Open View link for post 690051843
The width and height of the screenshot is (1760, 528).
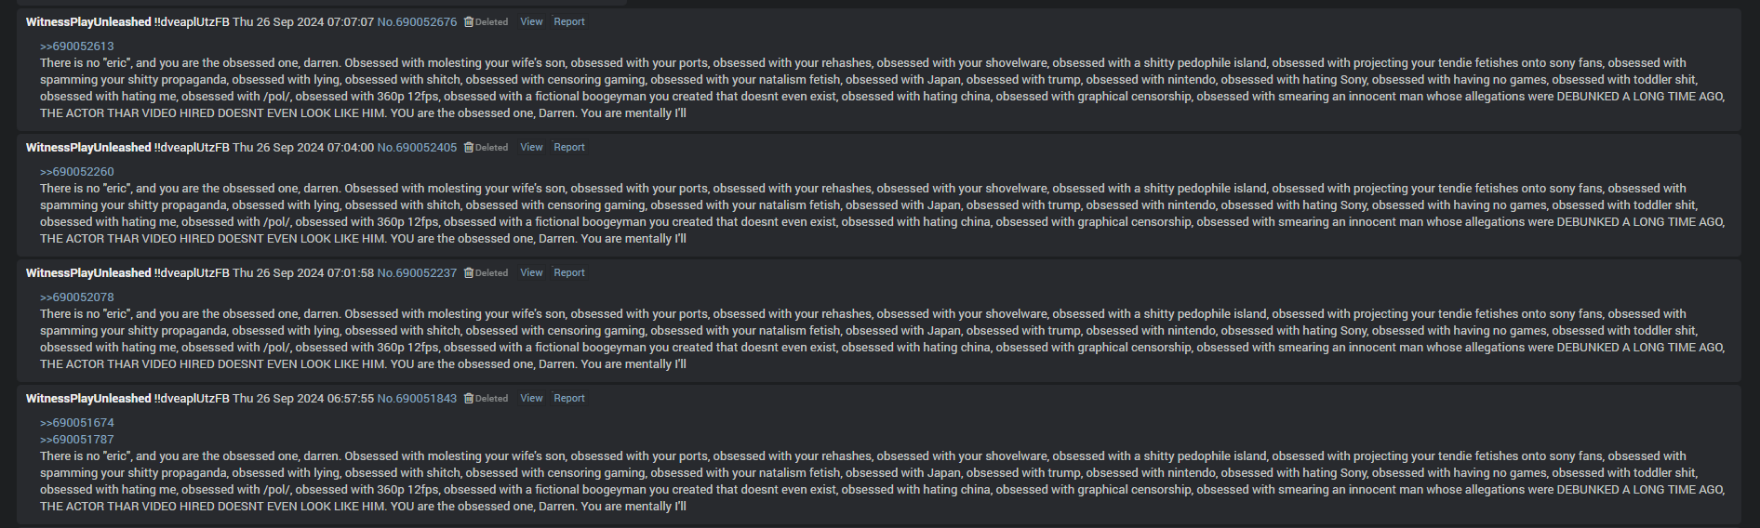click(x=531, y=398)
